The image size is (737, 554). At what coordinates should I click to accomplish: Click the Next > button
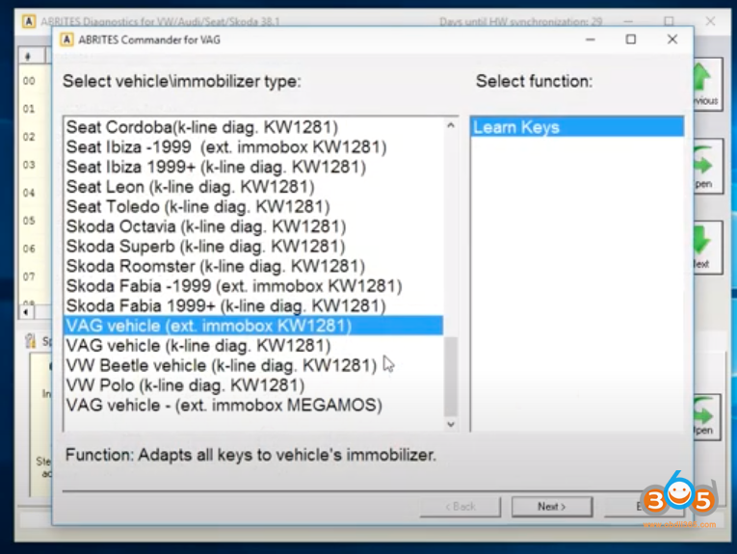pos(552,507)
